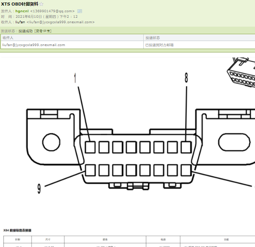
Task: Select the X84 数据链路连接器 heading
Action: pyautogui.click(x=17, y=231)
